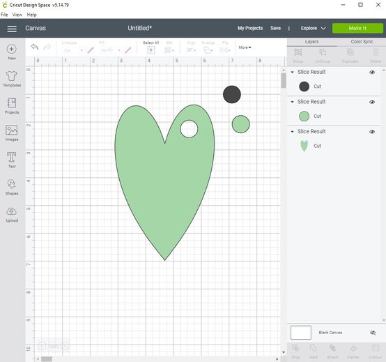The image size is (386, 362).
Task: Open the Help menu
Action: pyautogui.click(x=32, y=15)
